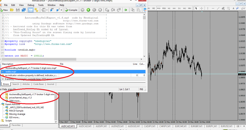Click the var insert icon
Viewport: 246px width, 130px height.
click(x=52, y=10)
